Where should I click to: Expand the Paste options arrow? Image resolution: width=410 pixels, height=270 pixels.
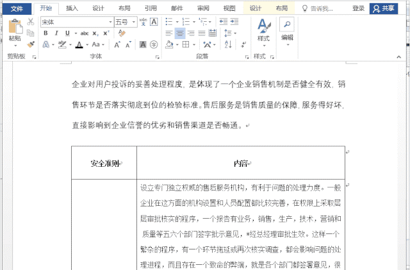(14, 46)
